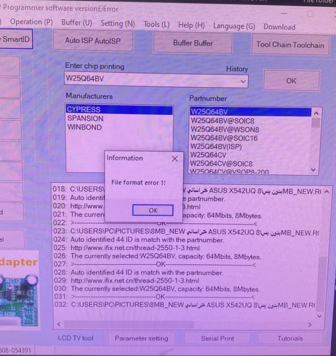Select CYPRESS in Manufacturers list
Viewport: 336px width, 356px height.
click(119, 110)
